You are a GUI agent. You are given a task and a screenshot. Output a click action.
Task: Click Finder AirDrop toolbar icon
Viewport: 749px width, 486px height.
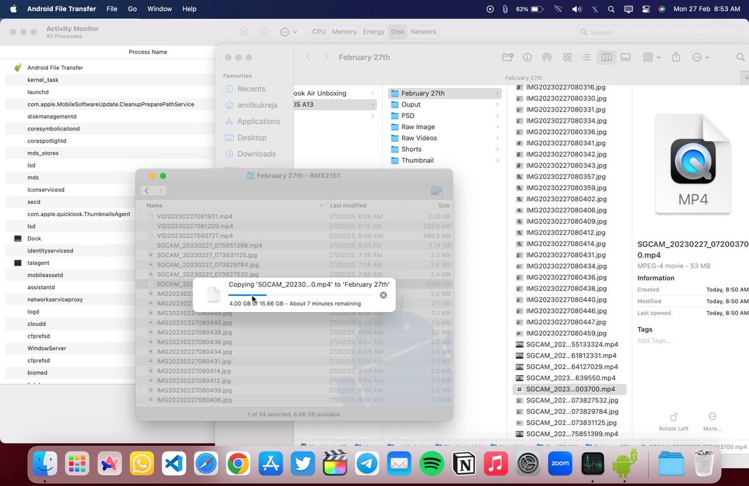[x=547, y=57]
